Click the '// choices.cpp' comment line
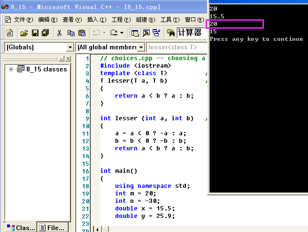 click(x=153, y=58)
